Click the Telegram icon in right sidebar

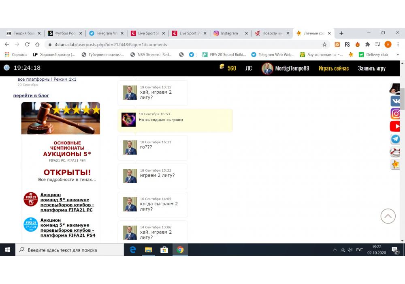point(395,139)
